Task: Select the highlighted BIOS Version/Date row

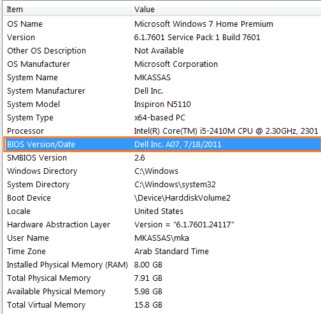Action: click(162, 145)
